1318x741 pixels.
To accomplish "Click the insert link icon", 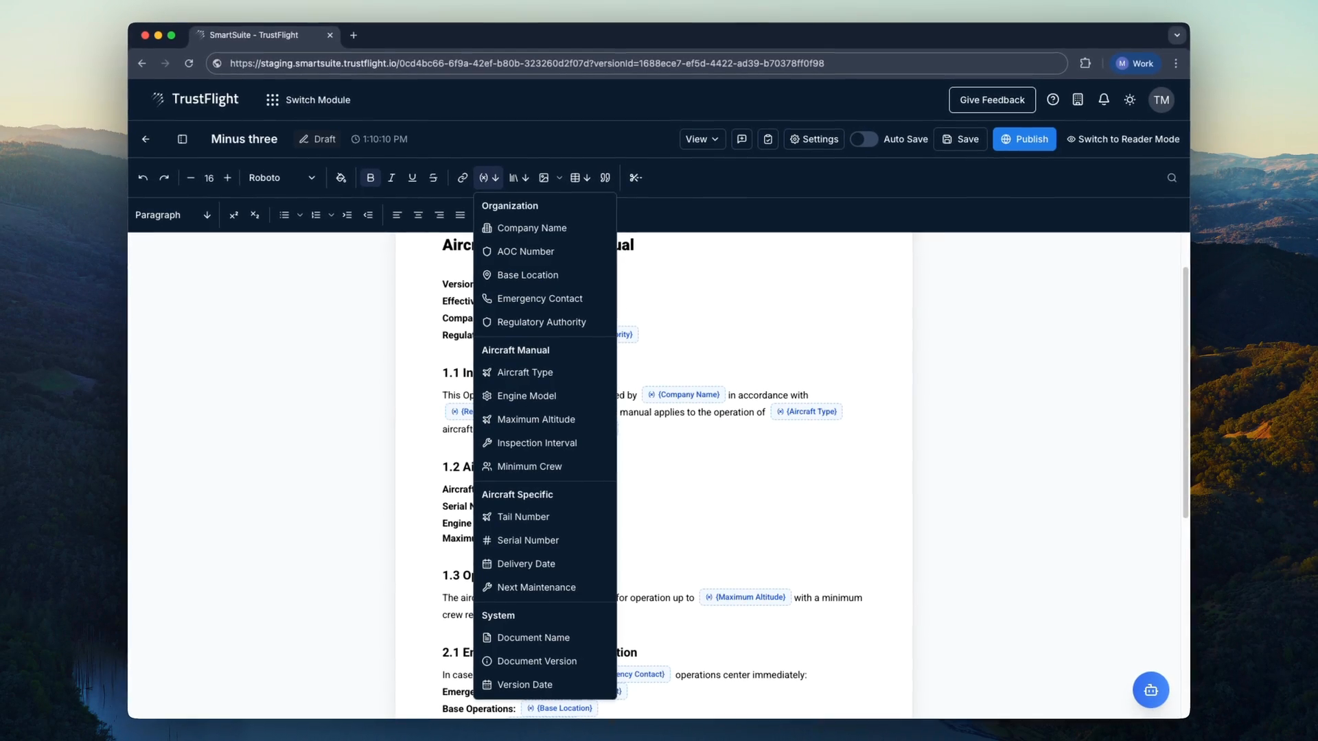I will 463,178.
